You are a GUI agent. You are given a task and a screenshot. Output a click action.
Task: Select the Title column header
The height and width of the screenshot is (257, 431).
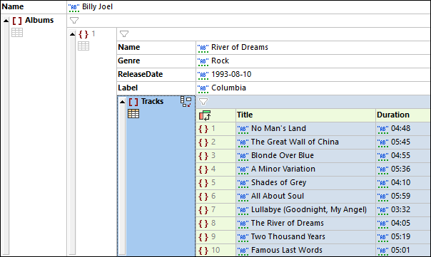pos(305,115)
